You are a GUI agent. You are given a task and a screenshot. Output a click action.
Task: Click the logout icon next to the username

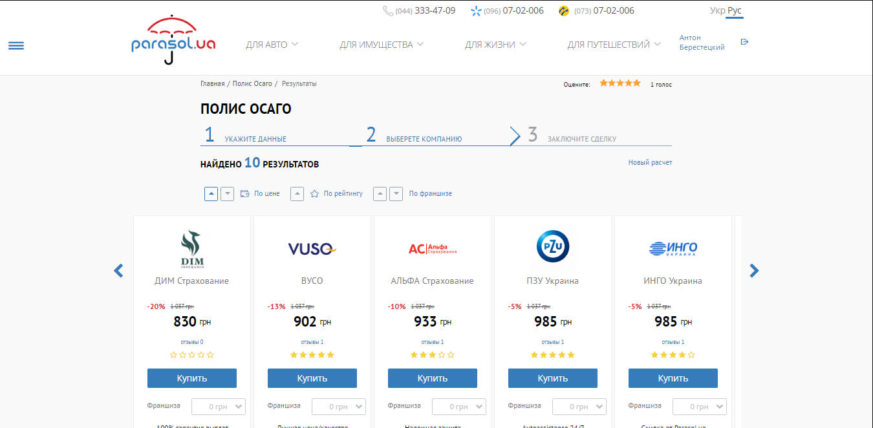click(x=744, y=42)
